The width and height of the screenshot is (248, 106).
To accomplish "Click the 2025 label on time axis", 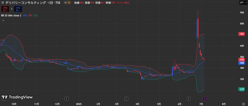I will tap(79, 104).
